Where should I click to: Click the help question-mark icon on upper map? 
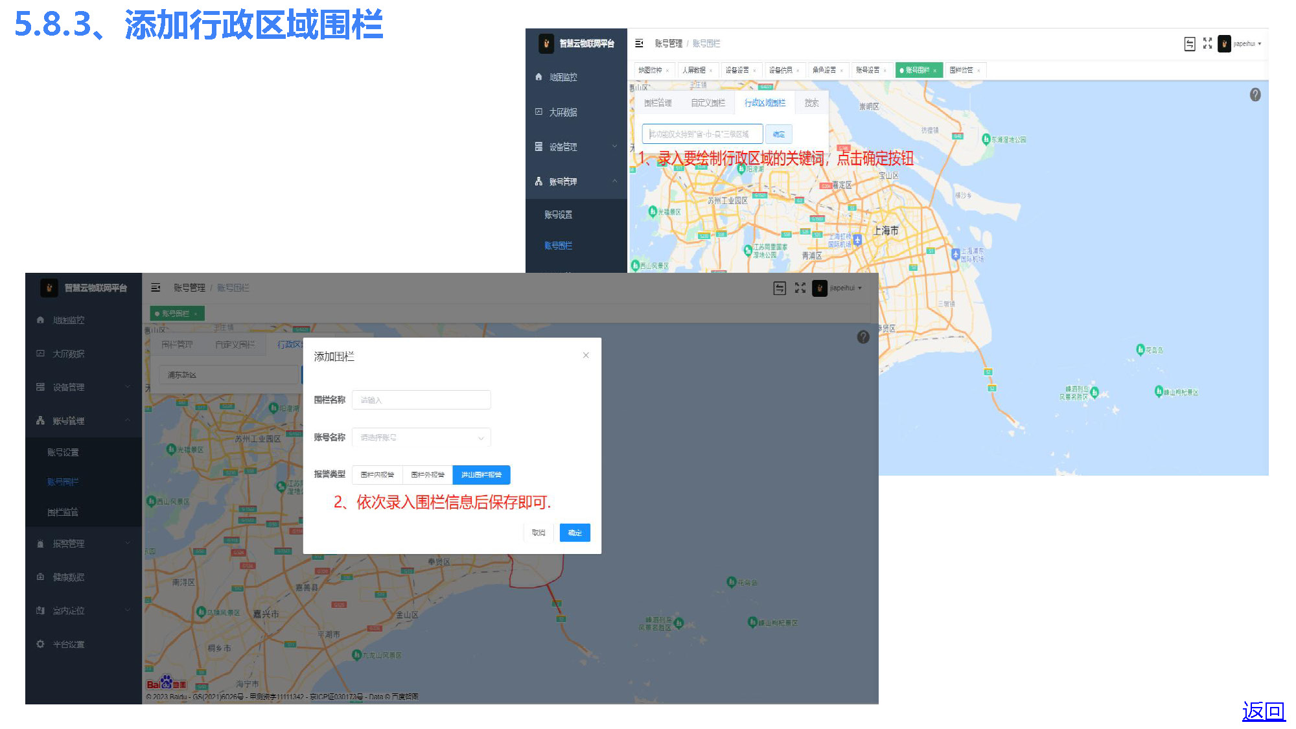coord(1255,95)
